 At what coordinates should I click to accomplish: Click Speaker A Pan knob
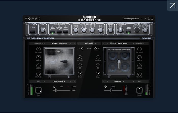pyautogui.click(x=80, y=66)
